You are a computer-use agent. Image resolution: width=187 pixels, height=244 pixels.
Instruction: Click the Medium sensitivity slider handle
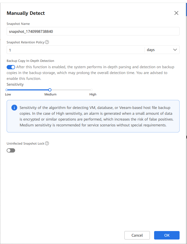50,90
